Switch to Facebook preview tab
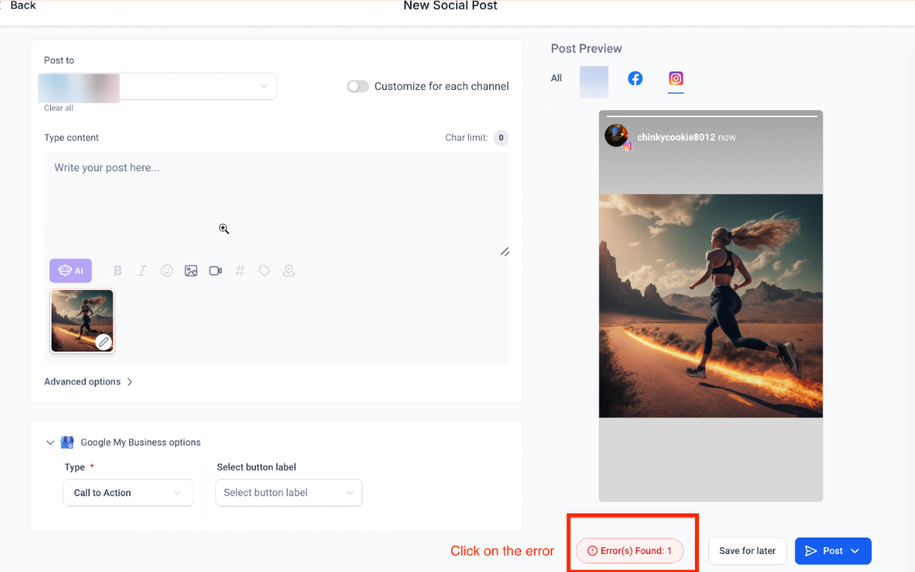This screenshot has height=572, width=915. pos(636,79)
